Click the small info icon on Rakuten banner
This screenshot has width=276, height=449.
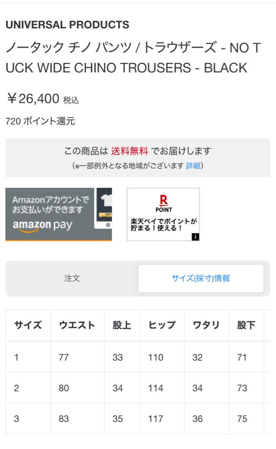click(x=195, y=237)
